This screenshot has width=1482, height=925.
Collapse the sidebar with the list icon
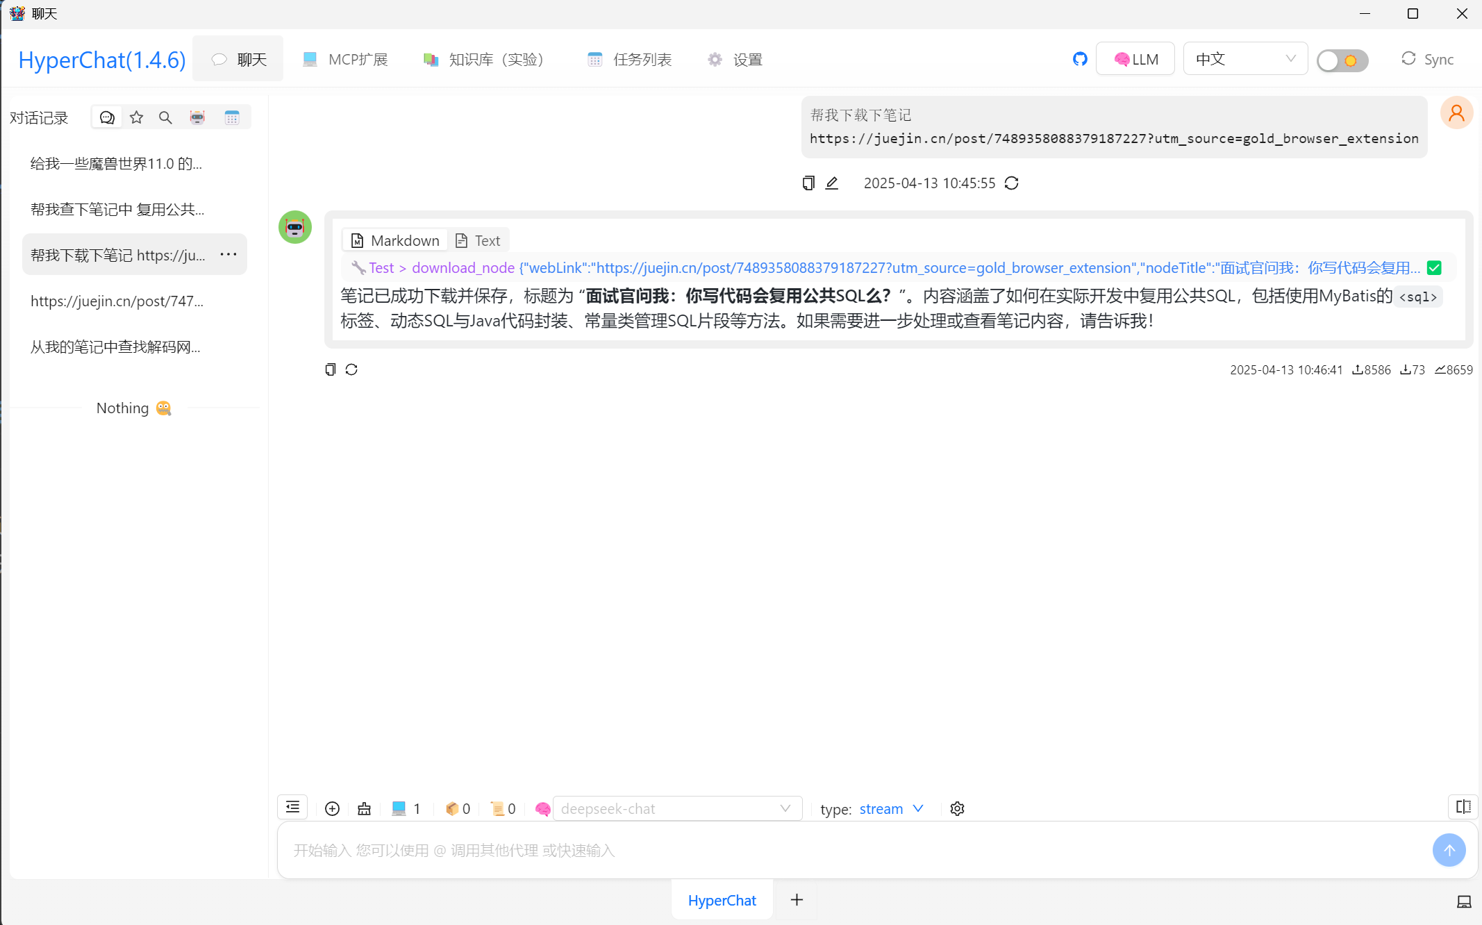293,807
